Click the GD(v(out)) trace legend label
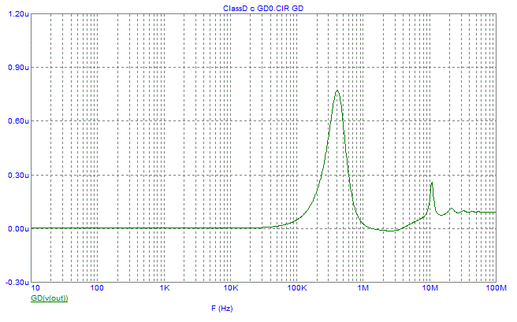Viewport: 517px width, 322px height. coord(49,298)
